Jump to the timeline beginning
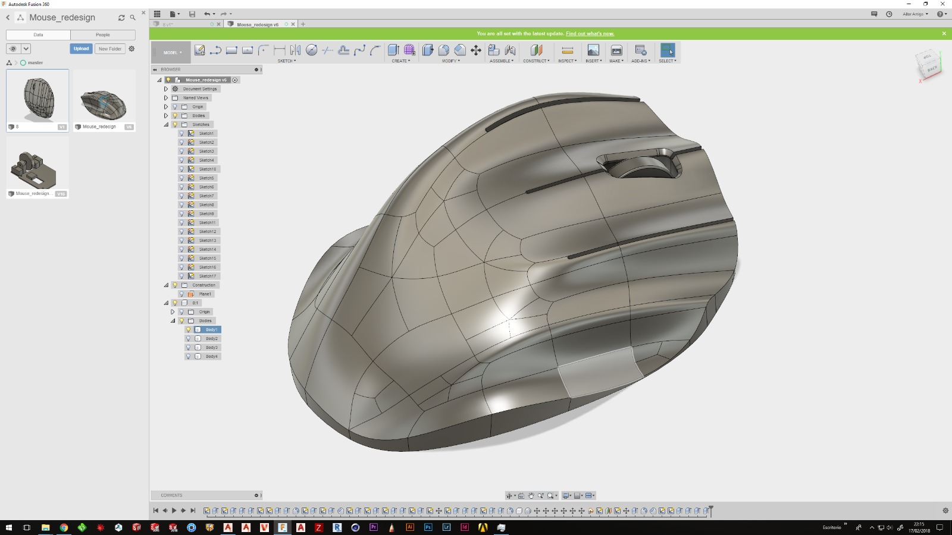Viewport: 952px width, 535px height. pyautogui.click(x=156, y=511)
